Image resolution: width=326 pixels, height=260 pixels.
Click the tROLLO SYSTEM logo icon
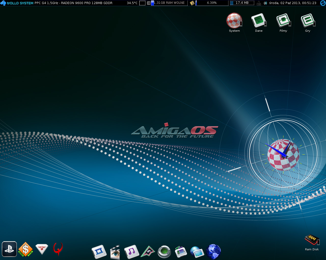coord(3,3)
